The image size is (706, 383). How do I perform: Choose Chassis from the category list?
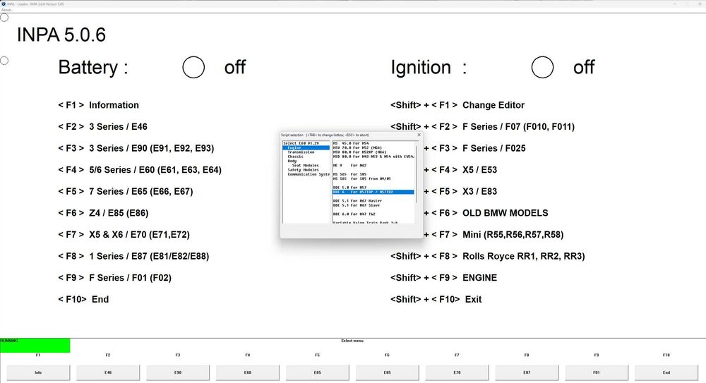pyautogui.click(x=296, y=157)
